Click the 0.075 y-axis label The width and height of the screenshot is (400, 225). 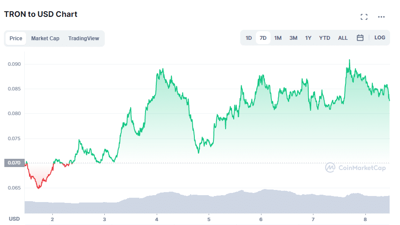tap(14, 138)
